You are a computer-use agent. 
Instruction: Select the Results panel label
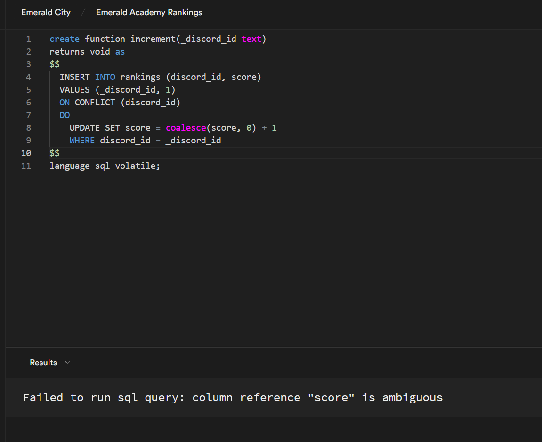43,363
